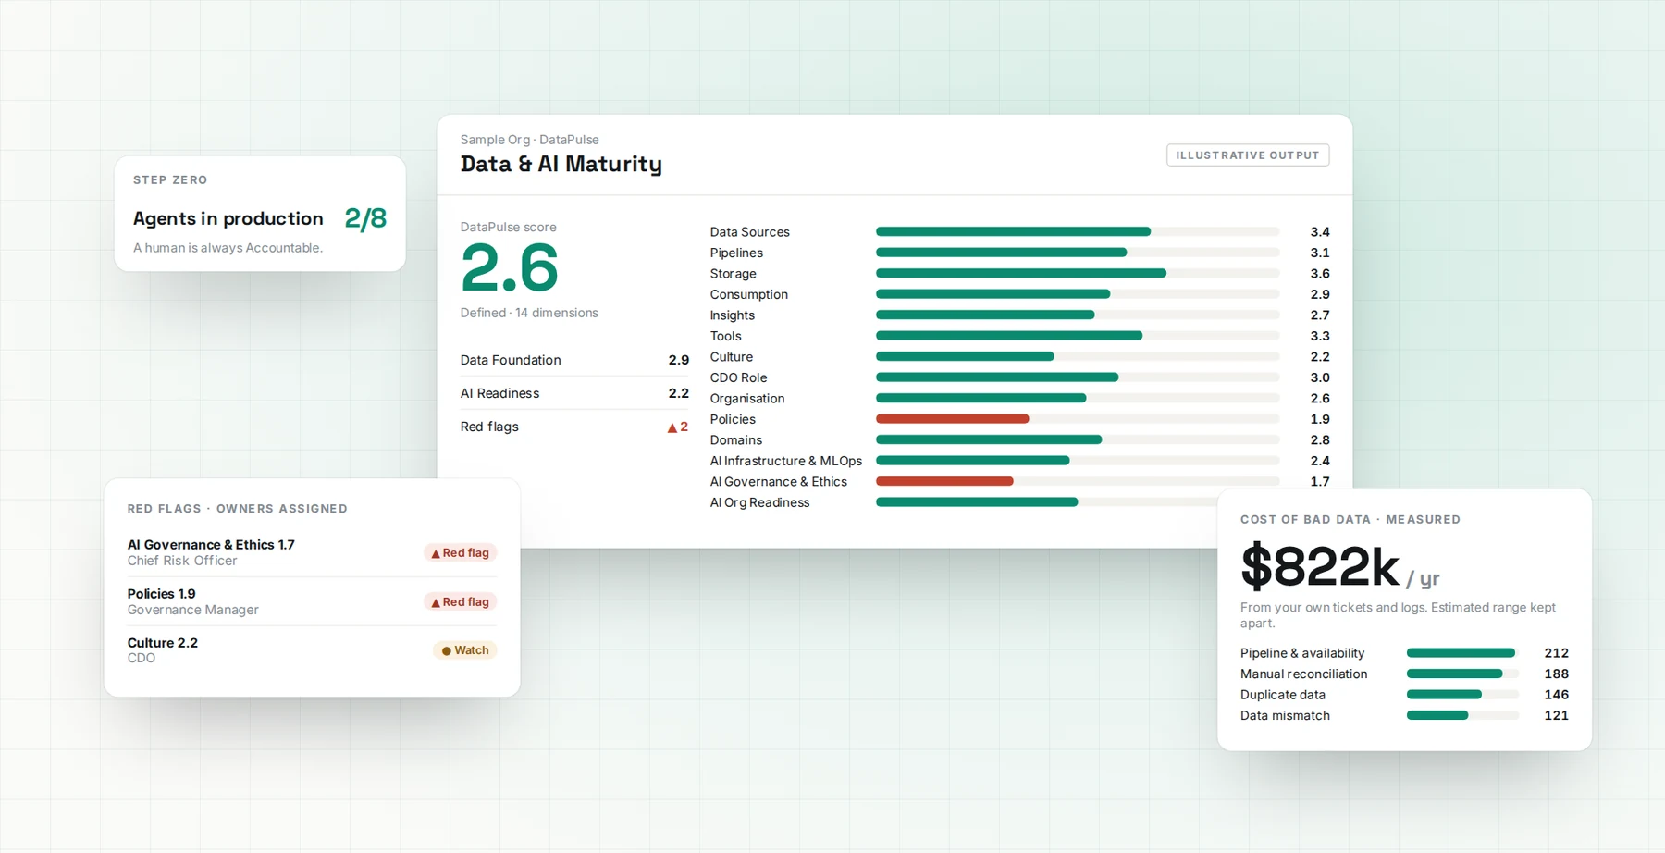Select the Data Foundation score row
The image size is (1665, 853).
click(574, 360)
